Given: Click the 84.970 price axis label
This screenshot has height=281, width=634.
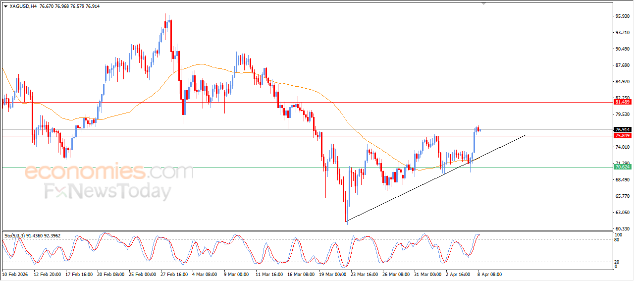Looking at the screenshot, I should pos(623,81).
